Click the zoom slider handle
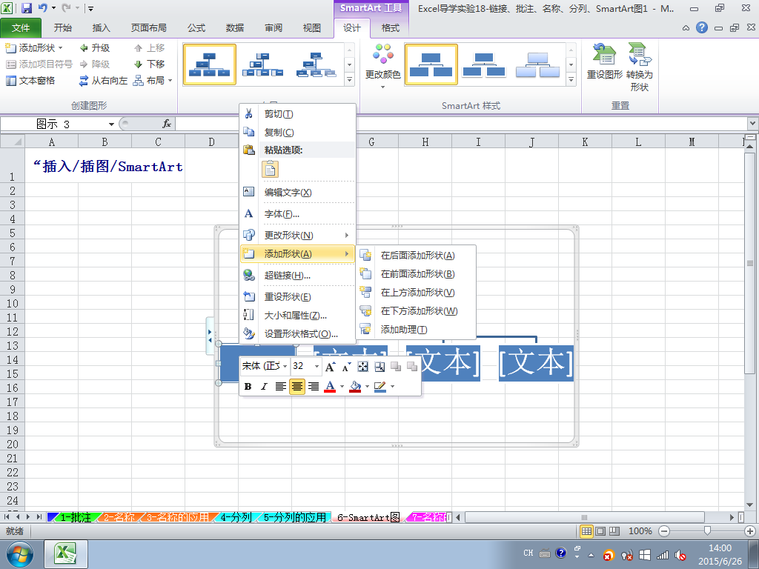759x569 pixels. (x=707, y=530)
